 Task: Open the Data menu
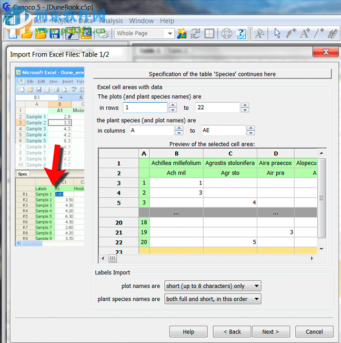coord(86,21)
